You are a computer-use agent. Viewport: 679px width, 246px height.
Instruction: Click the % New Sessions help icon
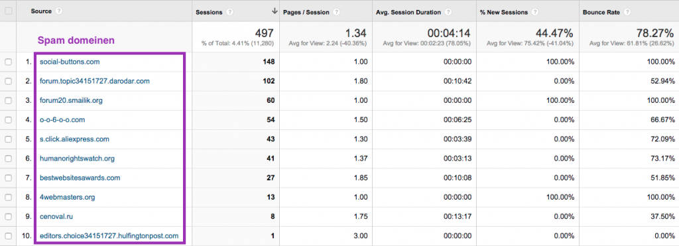point(536,12)
